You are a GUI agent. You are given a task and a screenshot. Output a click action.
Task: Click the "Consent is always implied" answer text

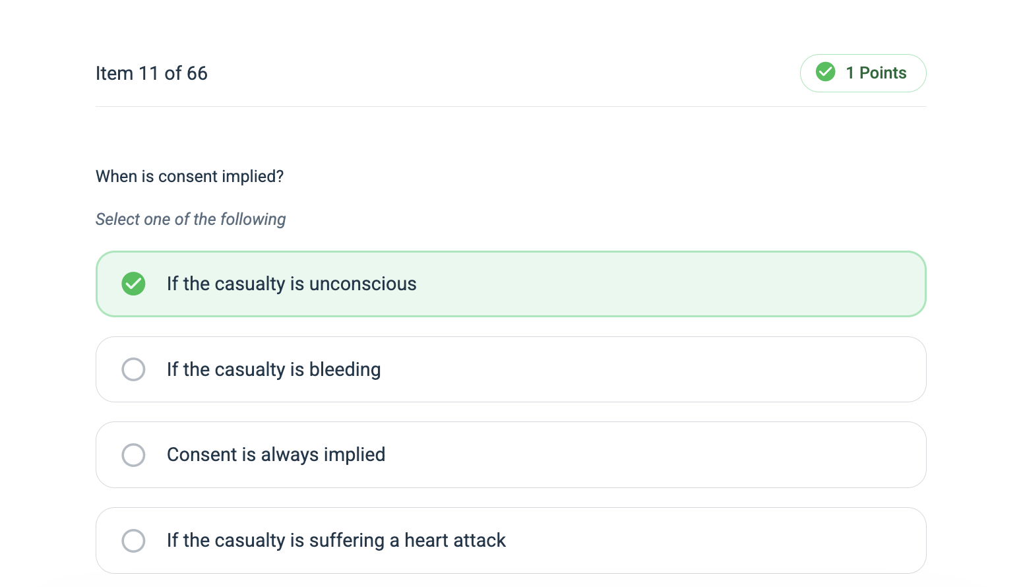(x=276, y=454)
